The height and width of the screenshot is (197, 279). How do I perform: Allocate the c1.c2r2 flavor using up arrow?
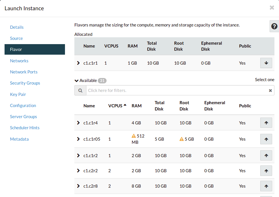click(266, 171)
